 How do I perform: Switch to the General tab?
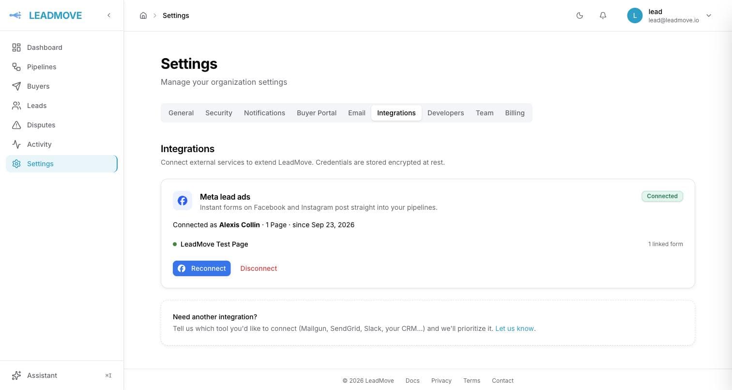[x=181, y=113]
